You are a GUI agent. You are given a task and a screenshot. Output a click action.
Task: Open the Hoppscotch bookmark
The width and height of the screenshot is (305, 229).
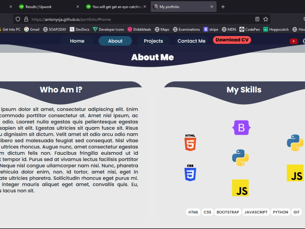[276, 29]
